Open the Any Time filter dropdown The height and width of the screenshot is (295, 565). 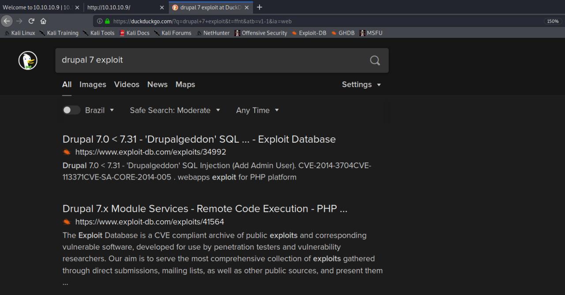(257, 111)
